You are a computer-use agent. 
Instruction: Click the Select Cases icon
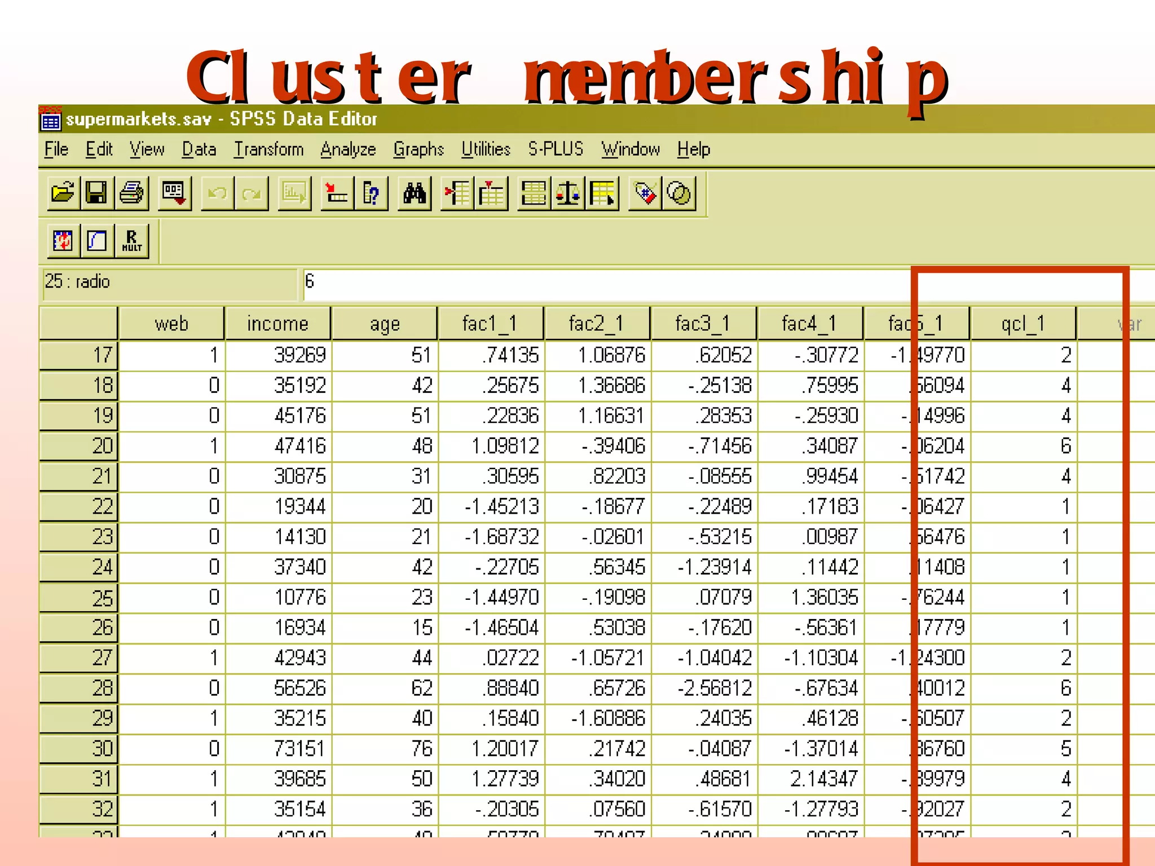pyautogui.click(x=602, y=193)
